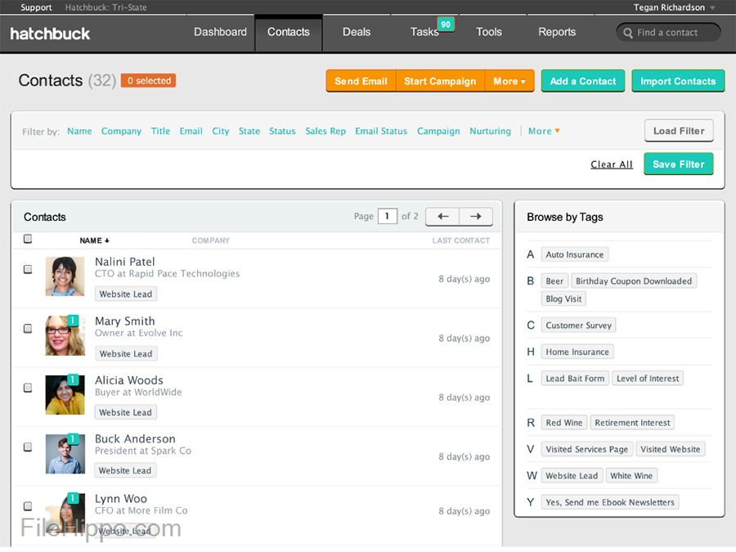The image size is (736, 552).
Task: Click the hatchbuck logo
Action: [50, 34]
